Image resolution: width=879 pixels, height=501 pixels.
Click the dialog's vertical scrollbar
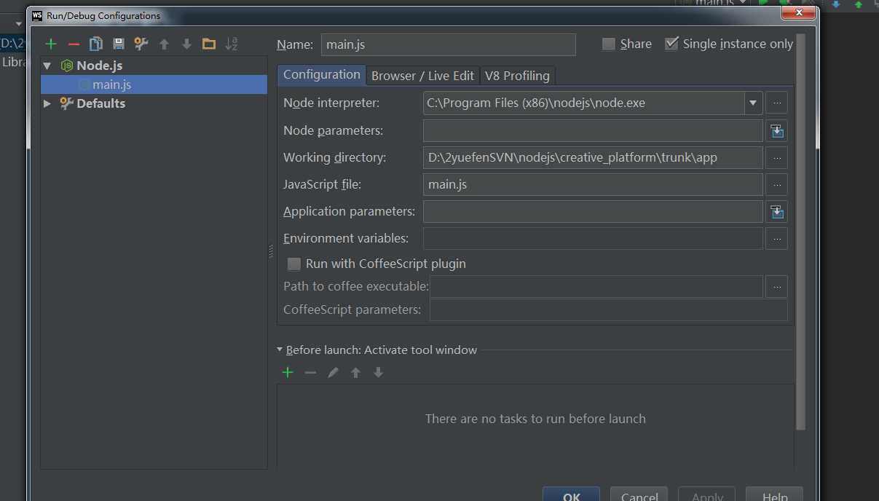pos(800,232)
